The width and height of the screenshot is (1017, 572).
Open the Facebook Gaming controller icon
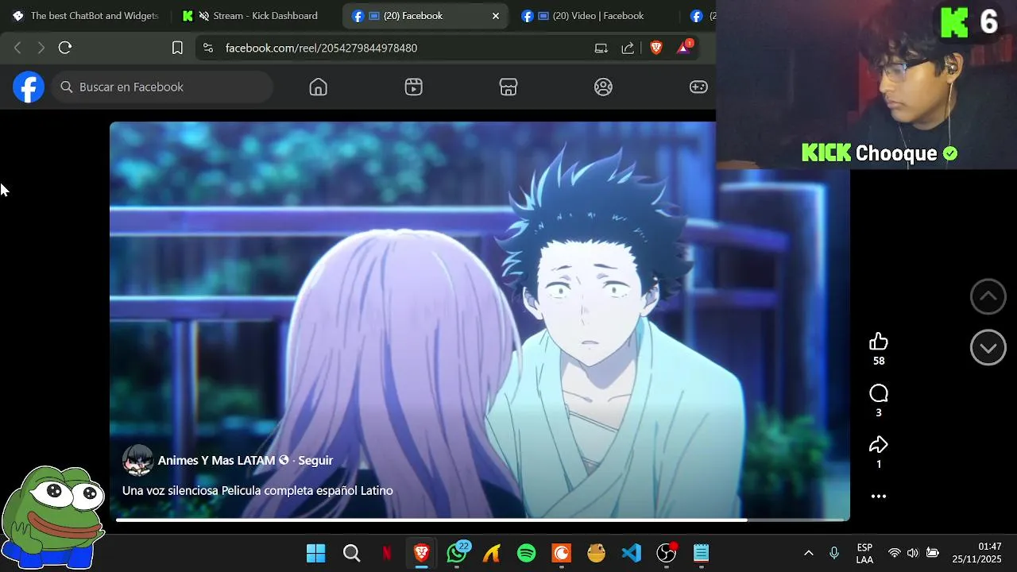click(x=698, y=87)
